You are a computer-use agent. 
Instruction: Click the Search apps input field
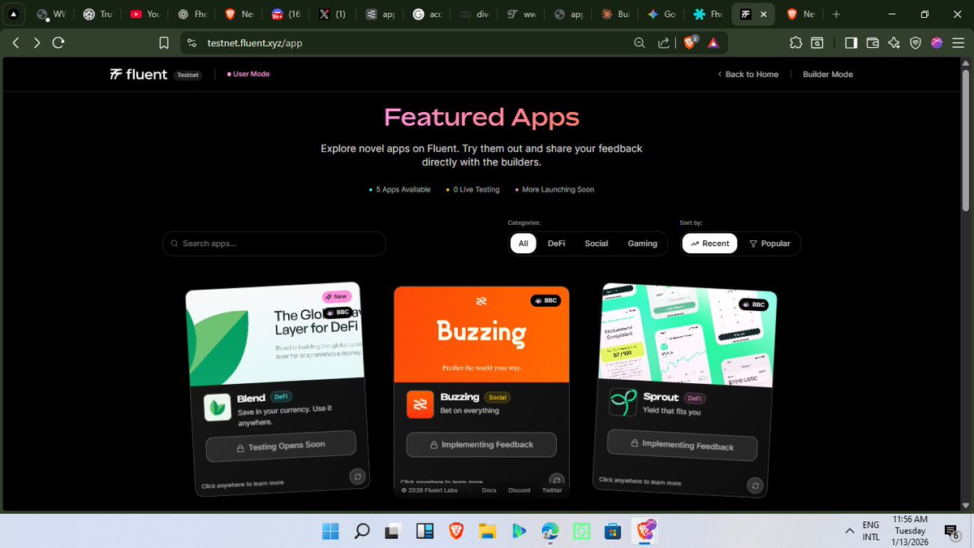[x=274, y=244]
